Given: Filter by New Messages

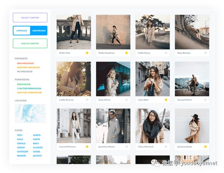Looking at the screenshot, I should pyautogui.click(x=25, y=63).
